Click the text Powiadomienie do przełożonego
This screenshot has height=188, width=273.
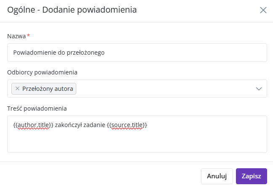click(59, 53)
